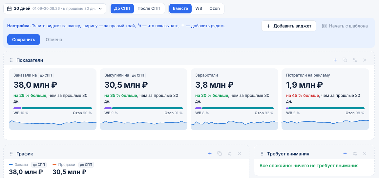Click the на 29 % больше green text
The image size is (379, 178).
pyautogui.click(x=30, y=96)
